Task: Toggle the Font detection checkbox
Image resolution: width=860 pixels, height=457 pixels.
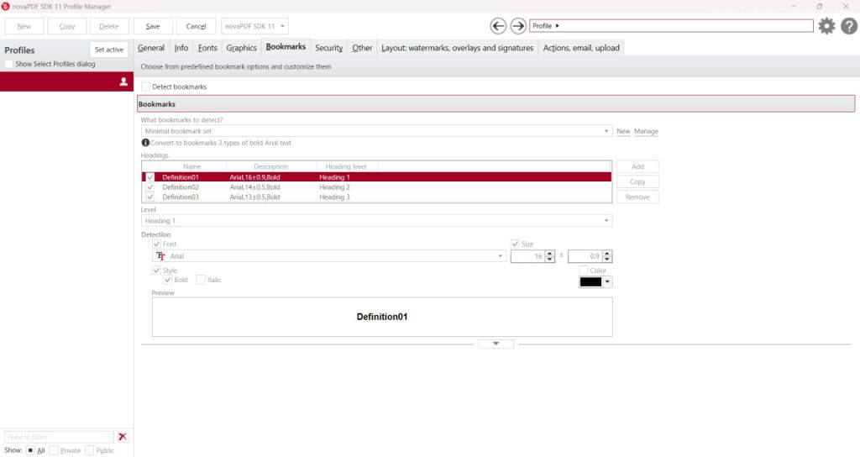Action: [156, 244]
